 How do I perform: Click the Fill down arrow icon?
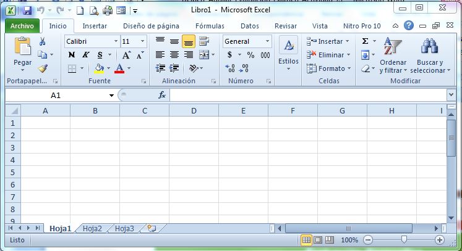[x=365, y=55]
